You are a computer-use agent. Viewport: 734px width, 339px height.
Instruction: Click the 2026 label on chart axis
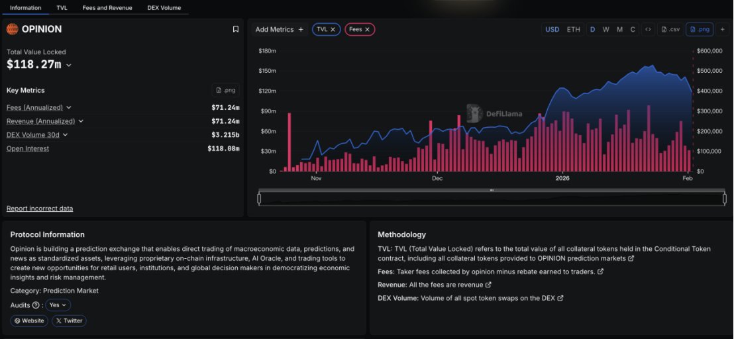coord(562,178)
